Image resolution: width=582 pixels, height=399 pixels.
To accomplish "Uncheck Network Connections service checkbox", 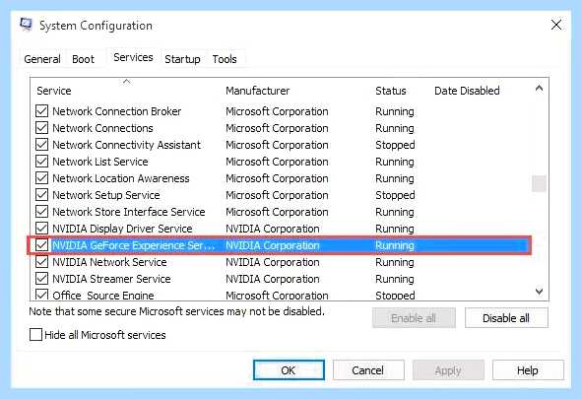I will tap(41, 128).
